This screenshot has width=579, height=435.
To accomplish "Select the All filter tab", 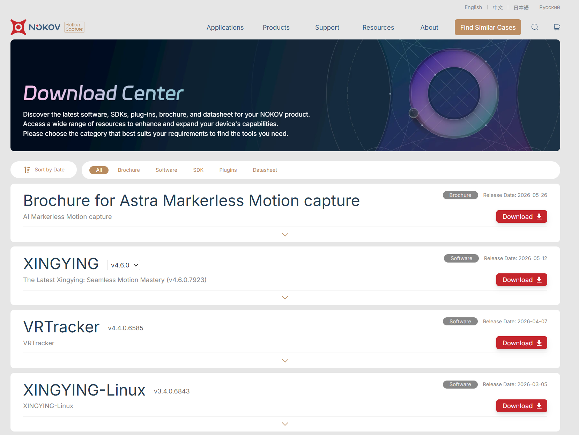I will [x=99, y=170].
